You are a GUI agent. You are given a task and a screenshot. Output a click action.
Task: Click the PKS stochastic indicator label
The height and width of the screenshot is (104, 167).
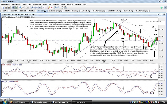pyautogui.click(x=10, y=82)
